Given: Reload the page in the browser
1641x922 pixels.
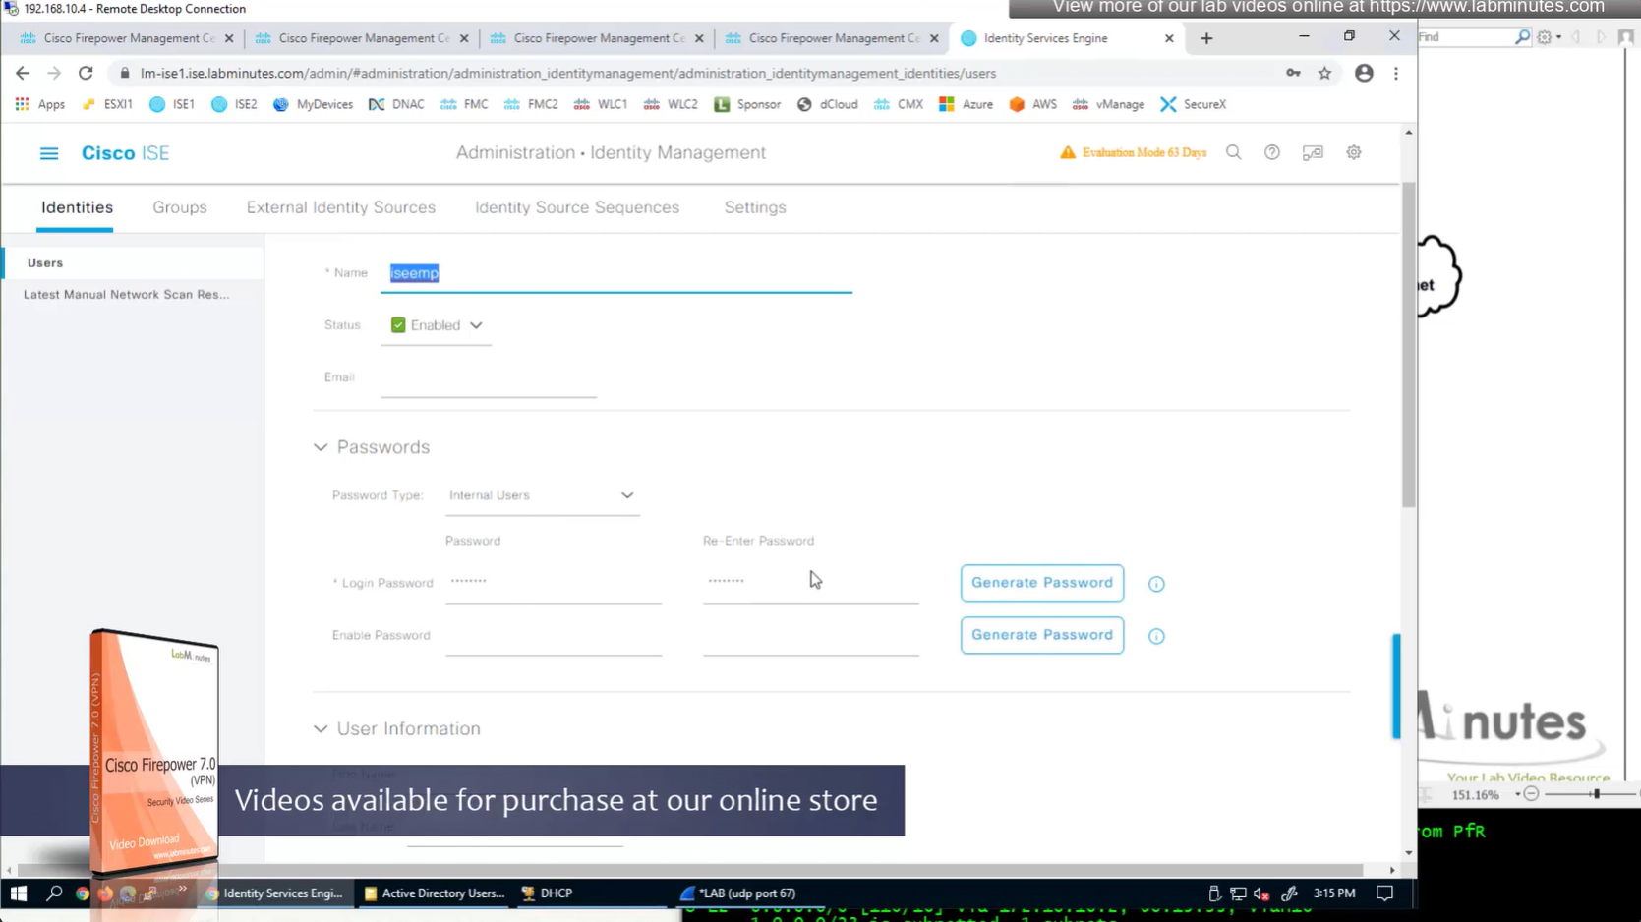Looking at the screenshot, I should point(86,74).
